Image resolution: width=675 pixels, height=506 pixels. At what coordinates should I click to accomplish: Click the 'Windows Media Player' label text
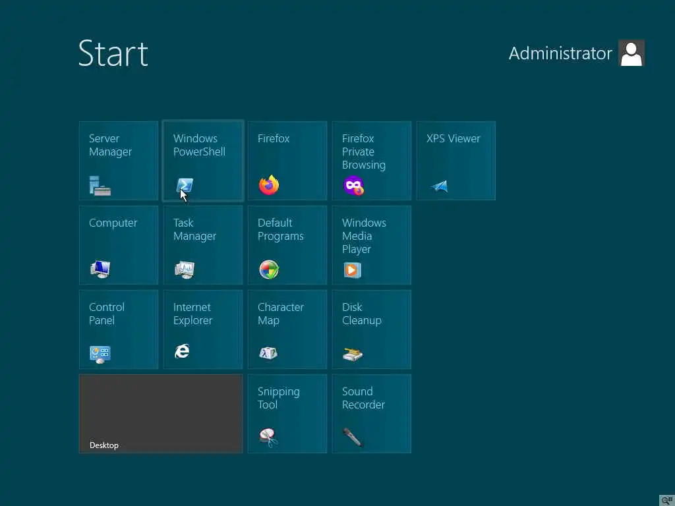(364, 236)
